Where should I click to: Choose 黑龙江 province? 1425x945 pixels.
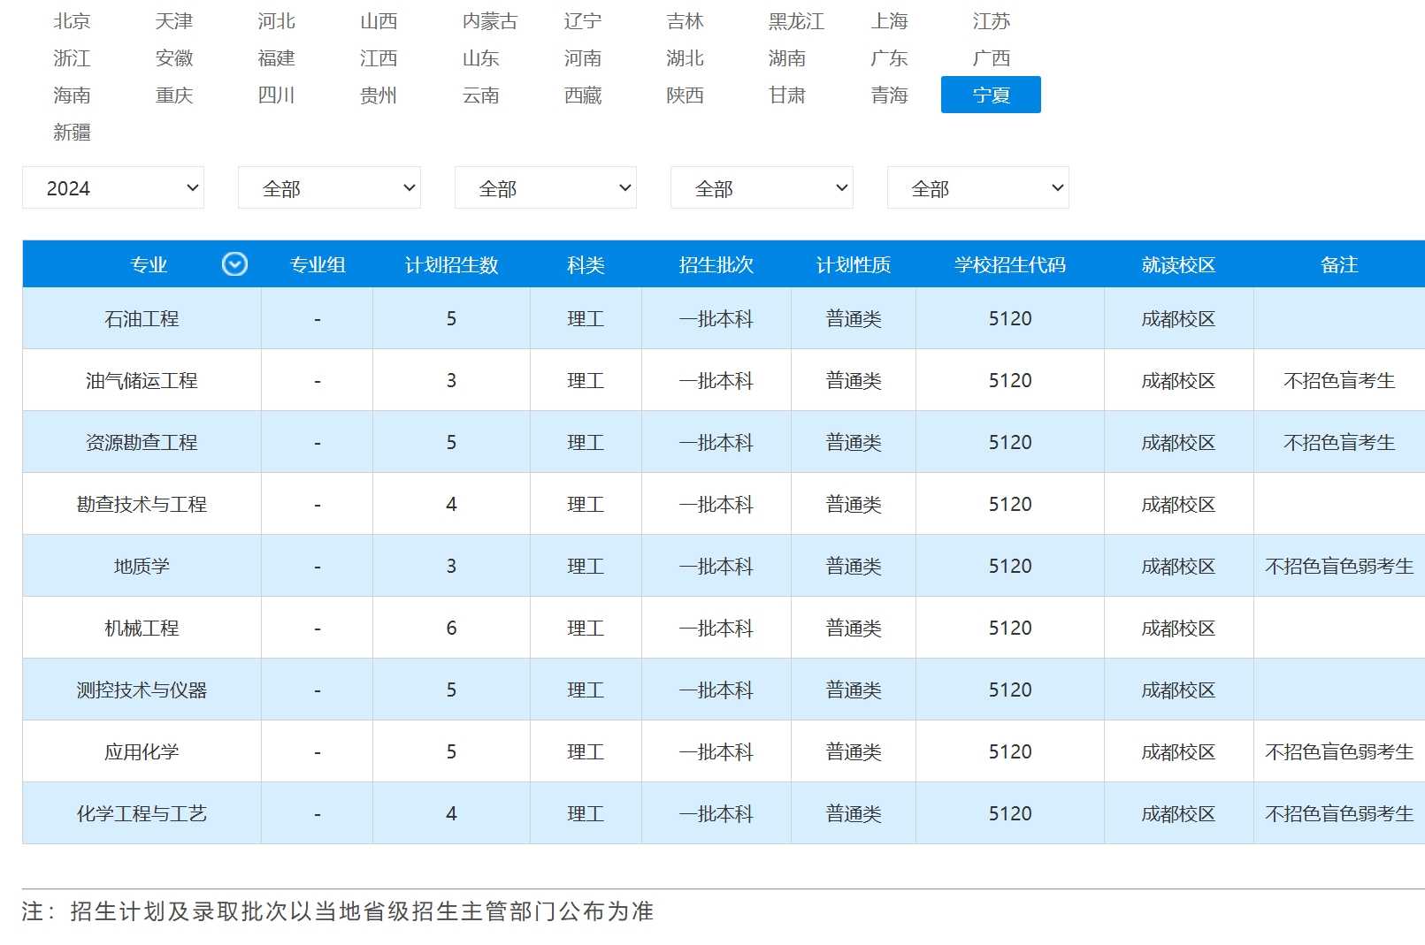[x=796, y=21]
